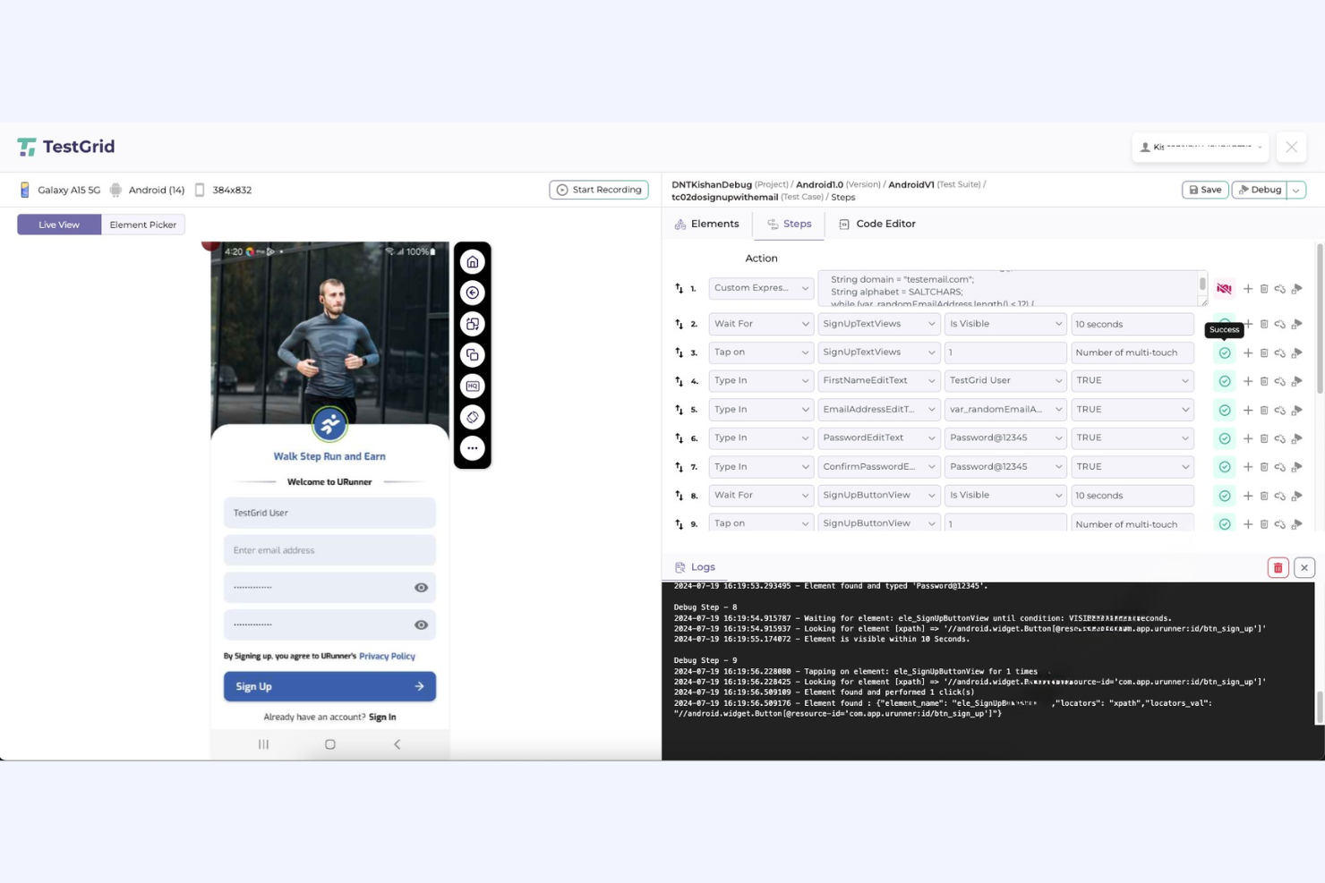Open more options from the device toolbar
Screen dimensions: 1325x883
(x=472, y=448)
